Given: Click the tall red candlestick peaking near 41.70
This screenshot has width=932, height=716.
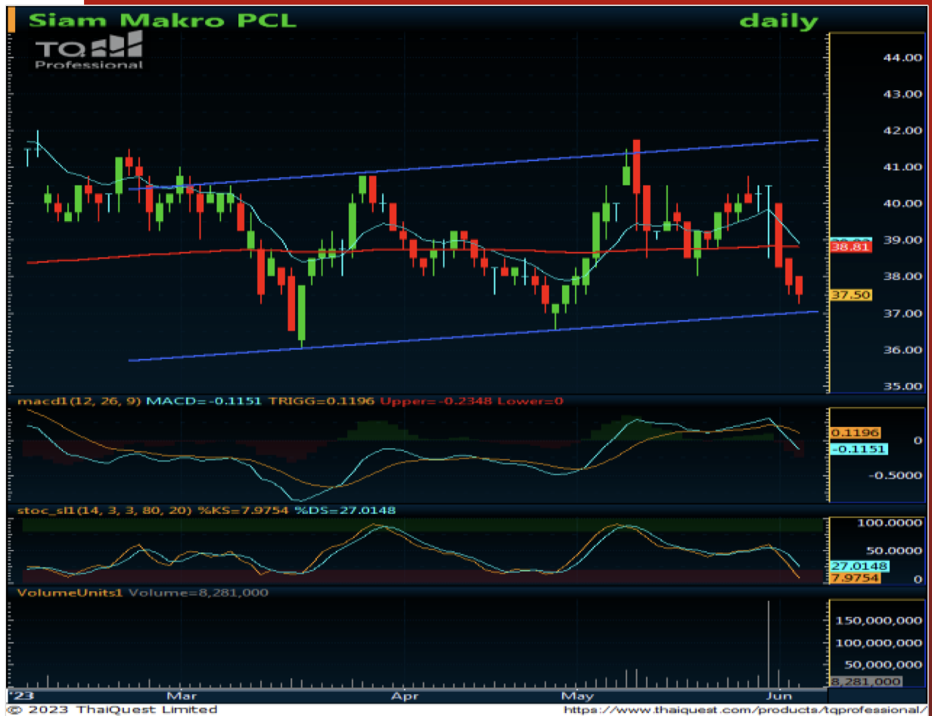Looking at the screenshot, I should [637, 183].
